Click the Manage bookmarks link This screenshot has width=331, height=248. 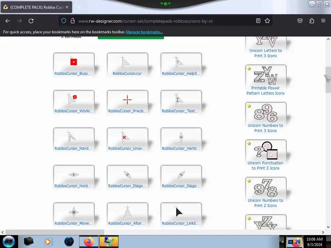click(x=144, y=32)
